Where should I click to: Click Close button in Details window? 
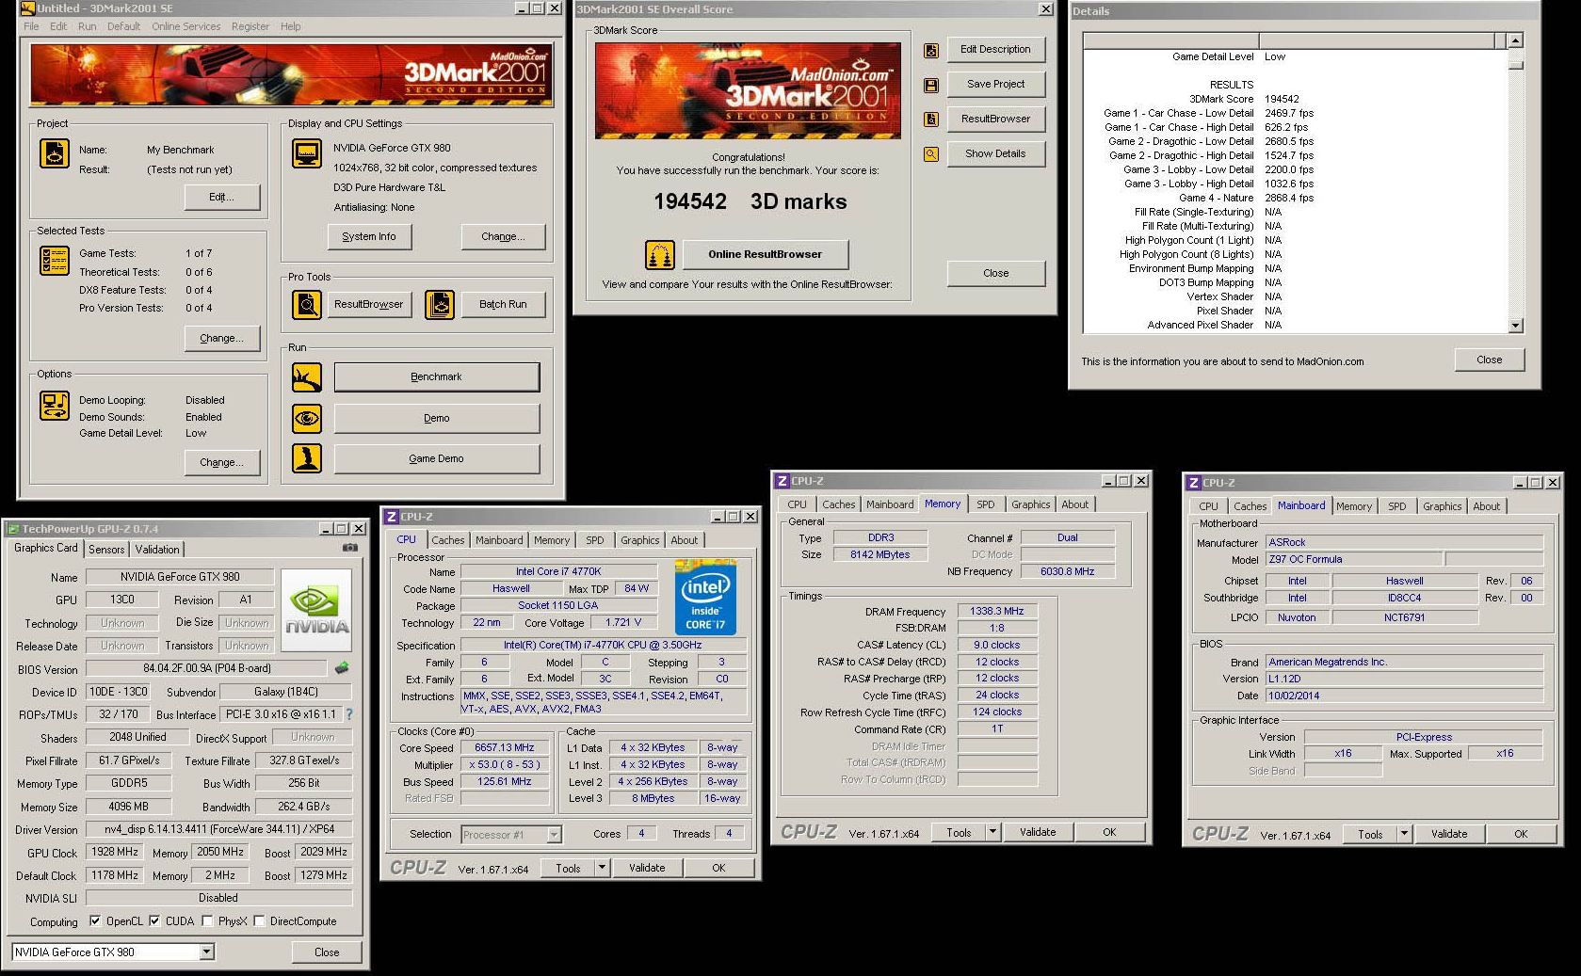tap(1489, 360)
